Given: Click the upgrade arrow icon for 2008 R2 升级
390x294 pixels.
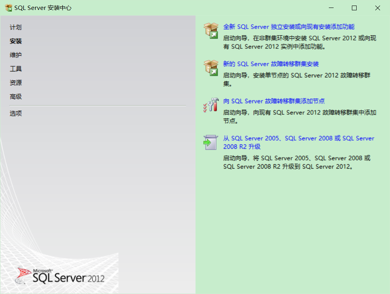Looking at the screenshot, I should pyautogui.click(x=210, y=142).
